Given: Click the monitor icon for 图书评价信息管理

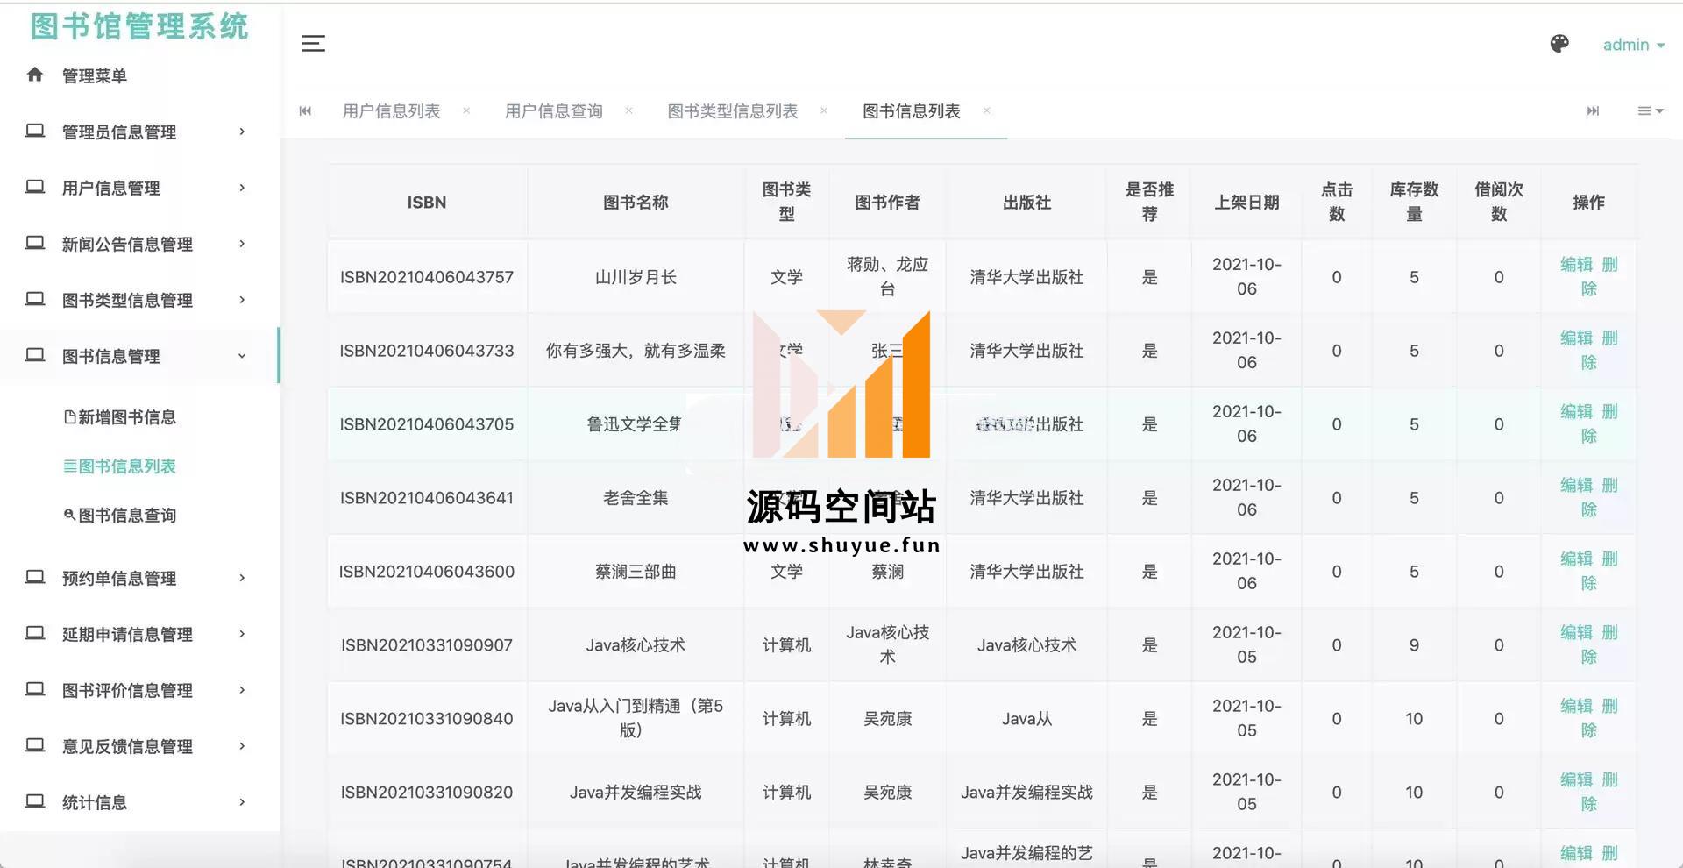Looking at the screenshot, I should tap(35, 689).
